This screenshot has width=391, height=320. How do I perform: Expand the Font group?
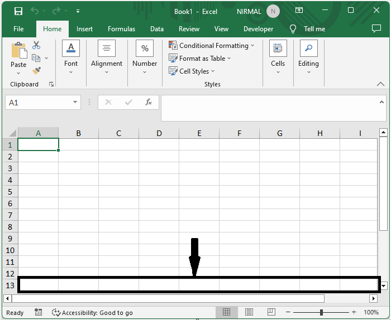[x=71, y=57]
